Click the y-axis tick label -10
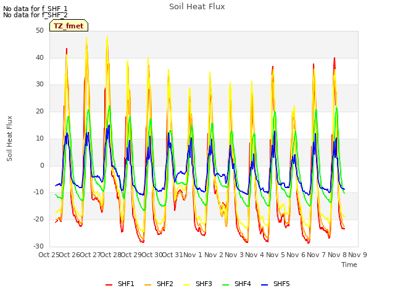This screenshot has width=395, height=296. [38, 192]
